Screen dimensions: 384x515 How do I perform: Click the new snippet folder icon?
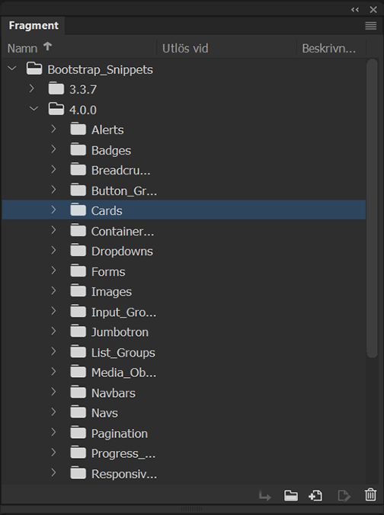pos(291,495)
